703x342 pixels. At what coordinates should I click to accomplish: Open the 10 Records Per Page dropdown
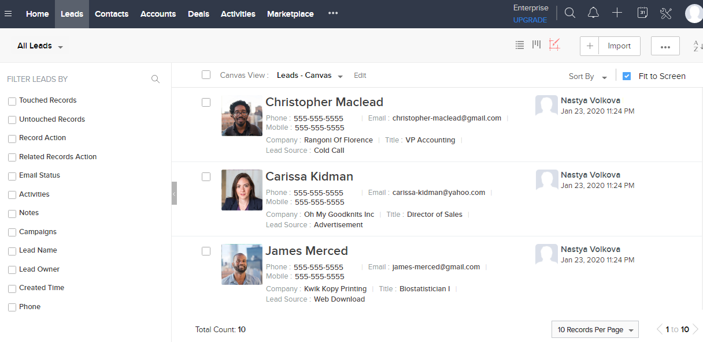point(595,330)
